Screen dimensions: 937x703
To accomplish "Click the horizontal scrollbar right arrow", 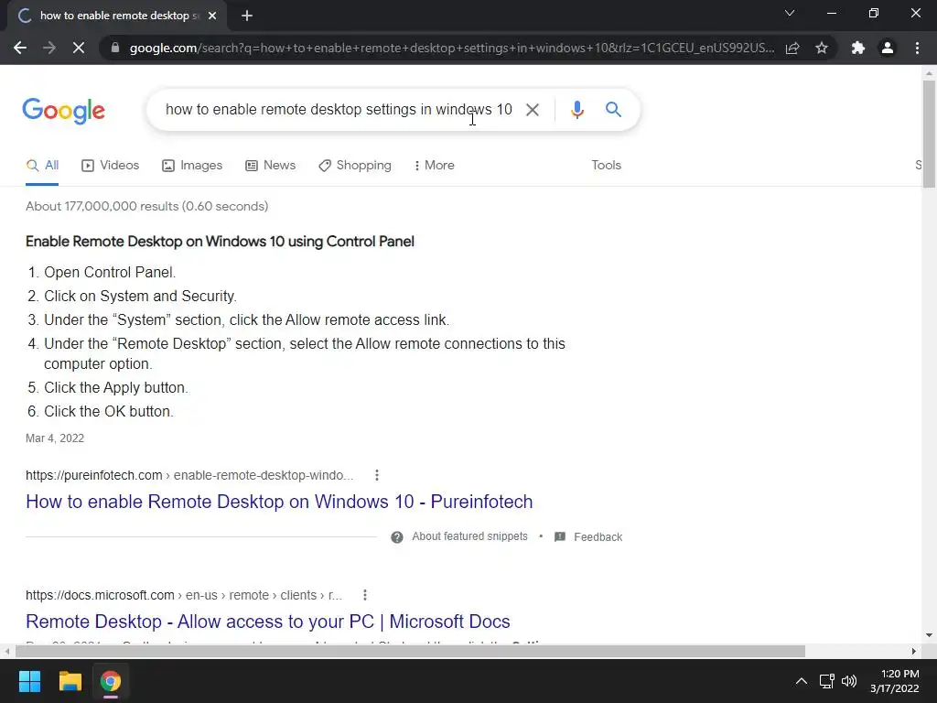I will [914, 651].
